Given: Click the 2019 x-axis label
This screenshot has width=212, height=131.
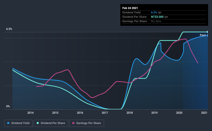Looking at the screenshot, I should point(154,113).
